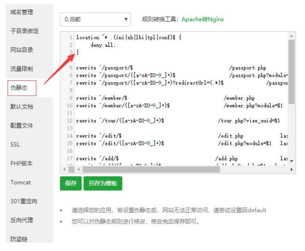Open SSL settings in sidebar
The width and height of the screenshot is (305, 251).
tap(15, 144)
